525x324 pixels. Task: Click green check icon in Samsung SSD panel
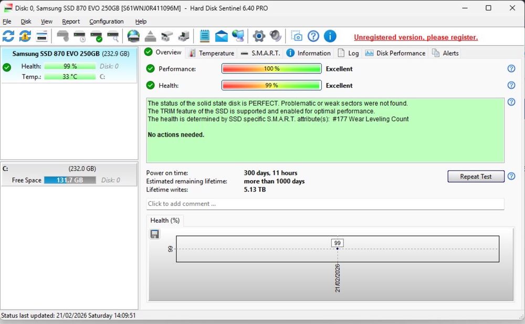[7, 67]
